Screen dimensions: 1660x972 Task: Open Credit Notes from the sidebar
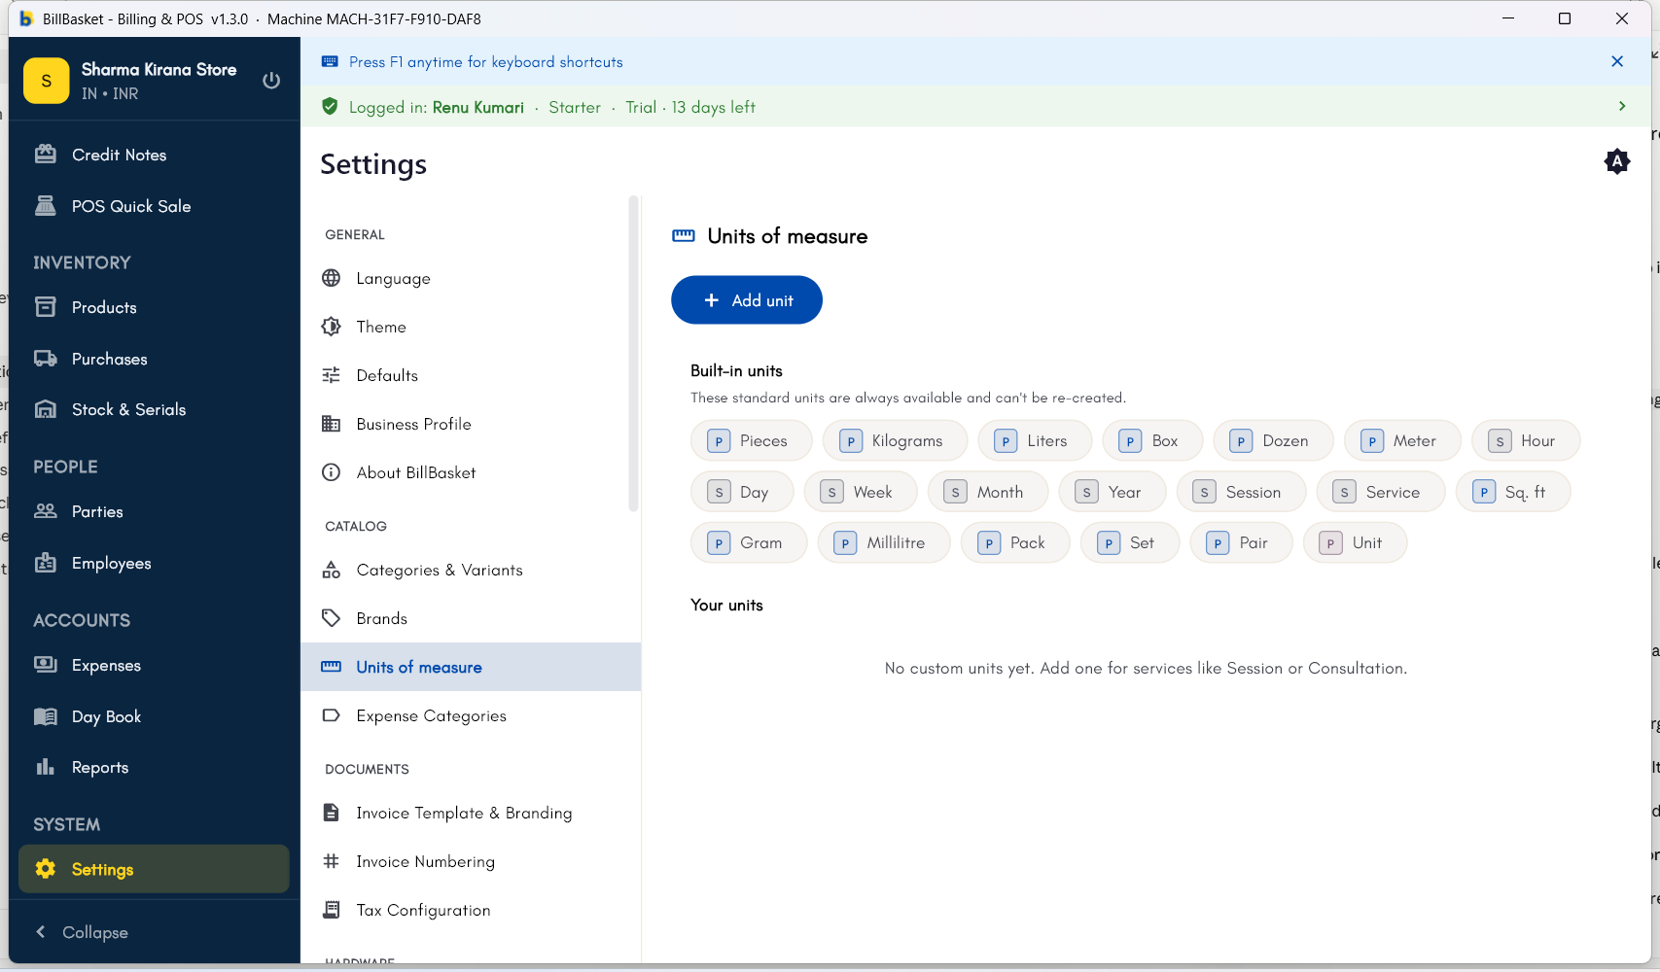154,155
